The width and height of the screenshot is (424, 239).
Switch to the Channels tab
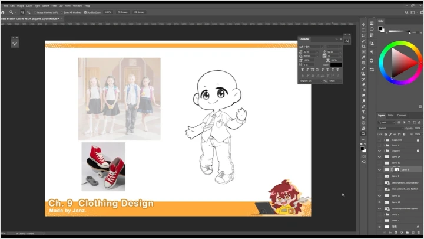coord(402,116)
